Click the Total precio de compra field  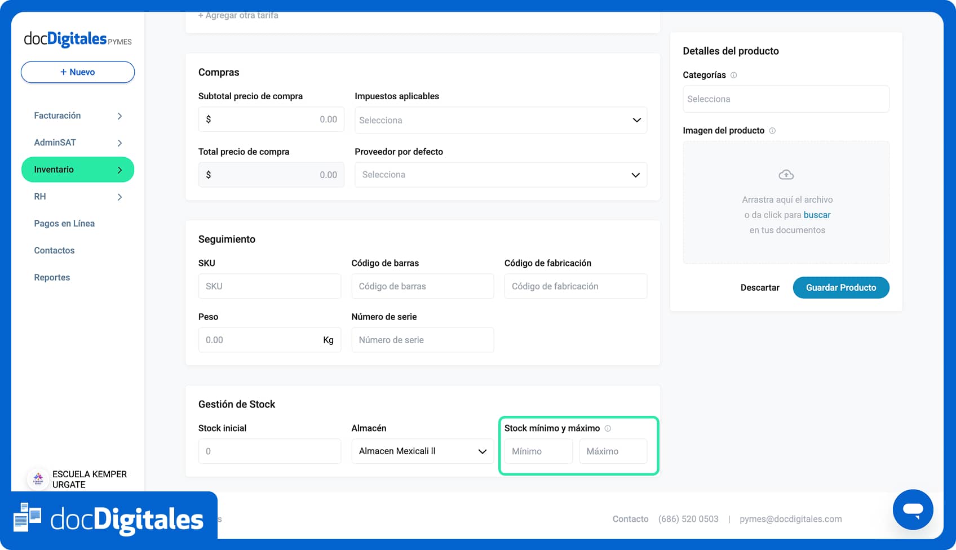click(271, 175)
